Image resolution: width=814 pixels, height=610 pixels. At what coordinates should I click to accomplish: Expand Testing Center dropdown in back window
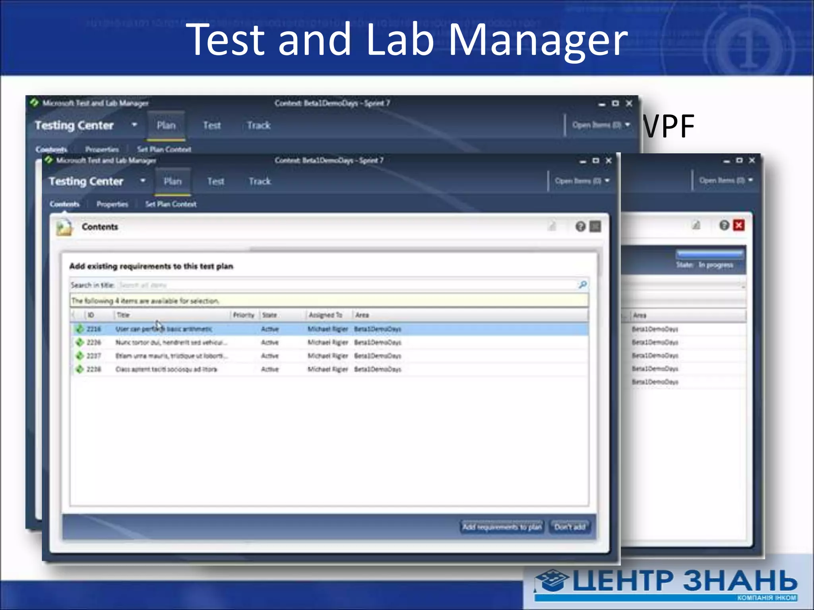(134, 125)
